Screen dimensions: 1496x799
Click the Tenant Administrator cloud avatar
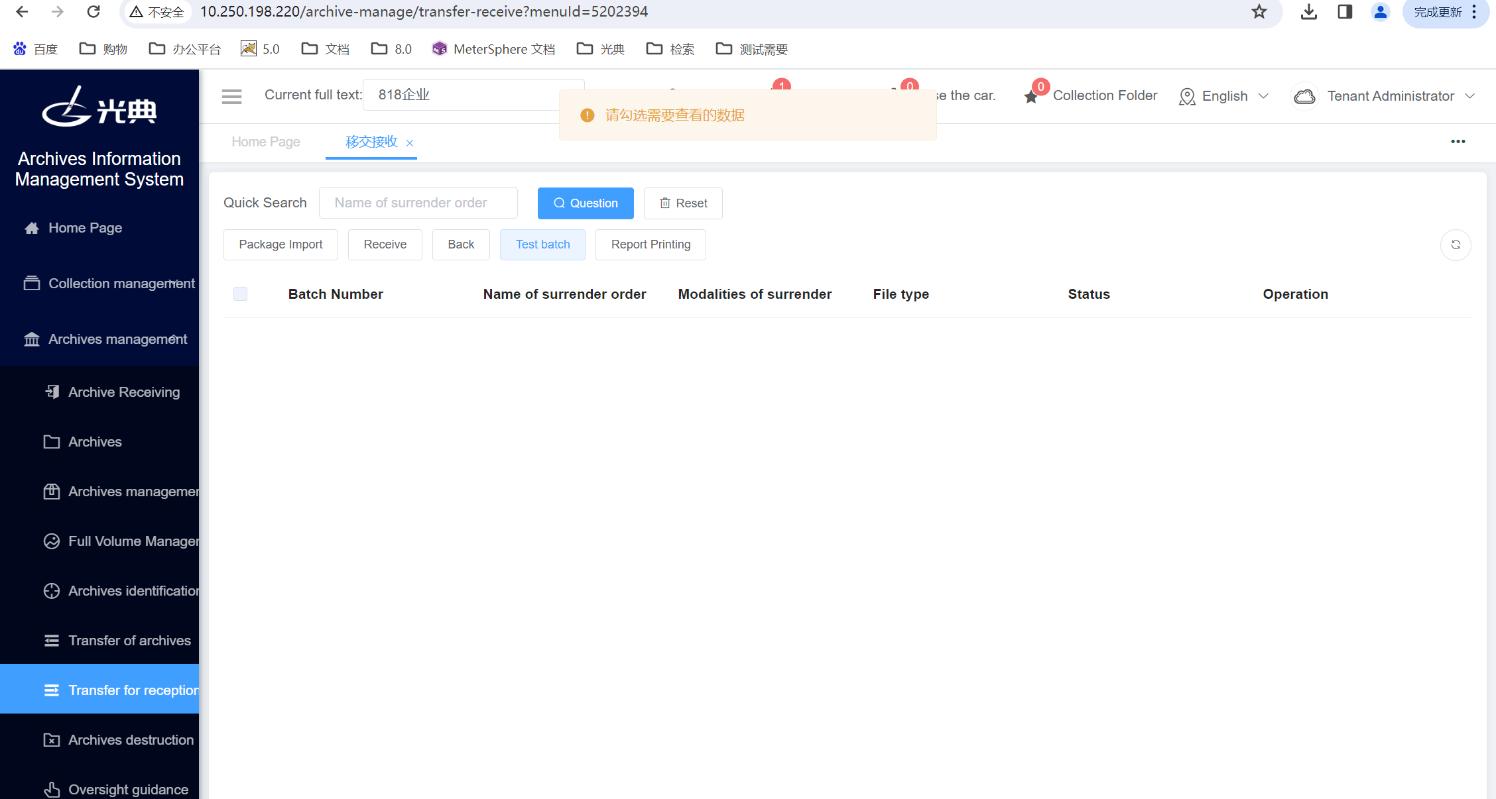[1305, 97]
